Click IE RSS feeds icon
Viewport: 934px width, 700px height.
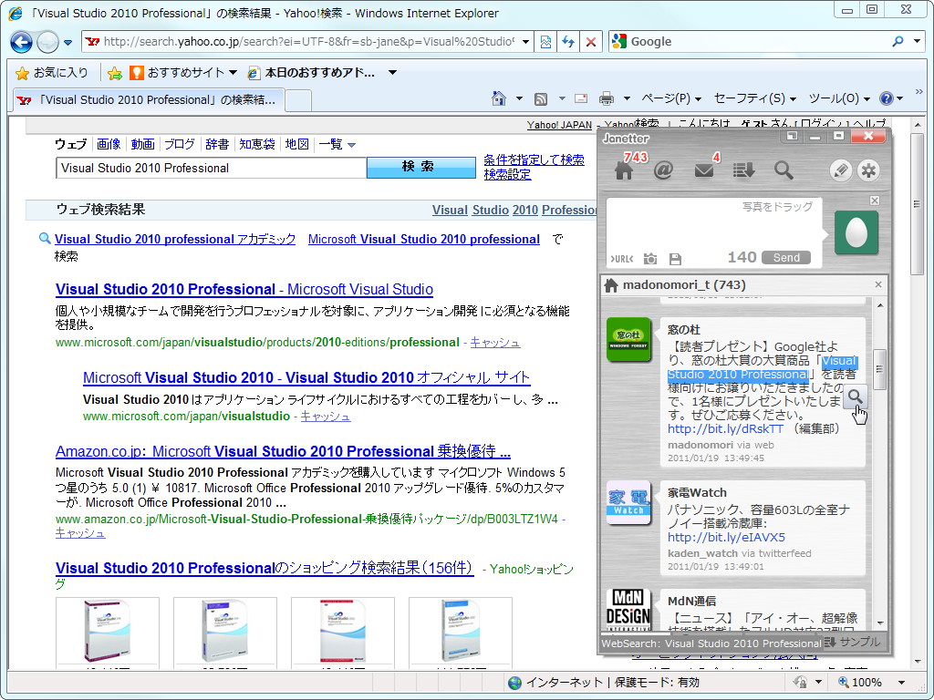click(541, 98)
